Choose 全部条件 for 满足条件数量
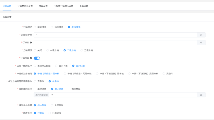214x120 pixels. pos(52,105)
